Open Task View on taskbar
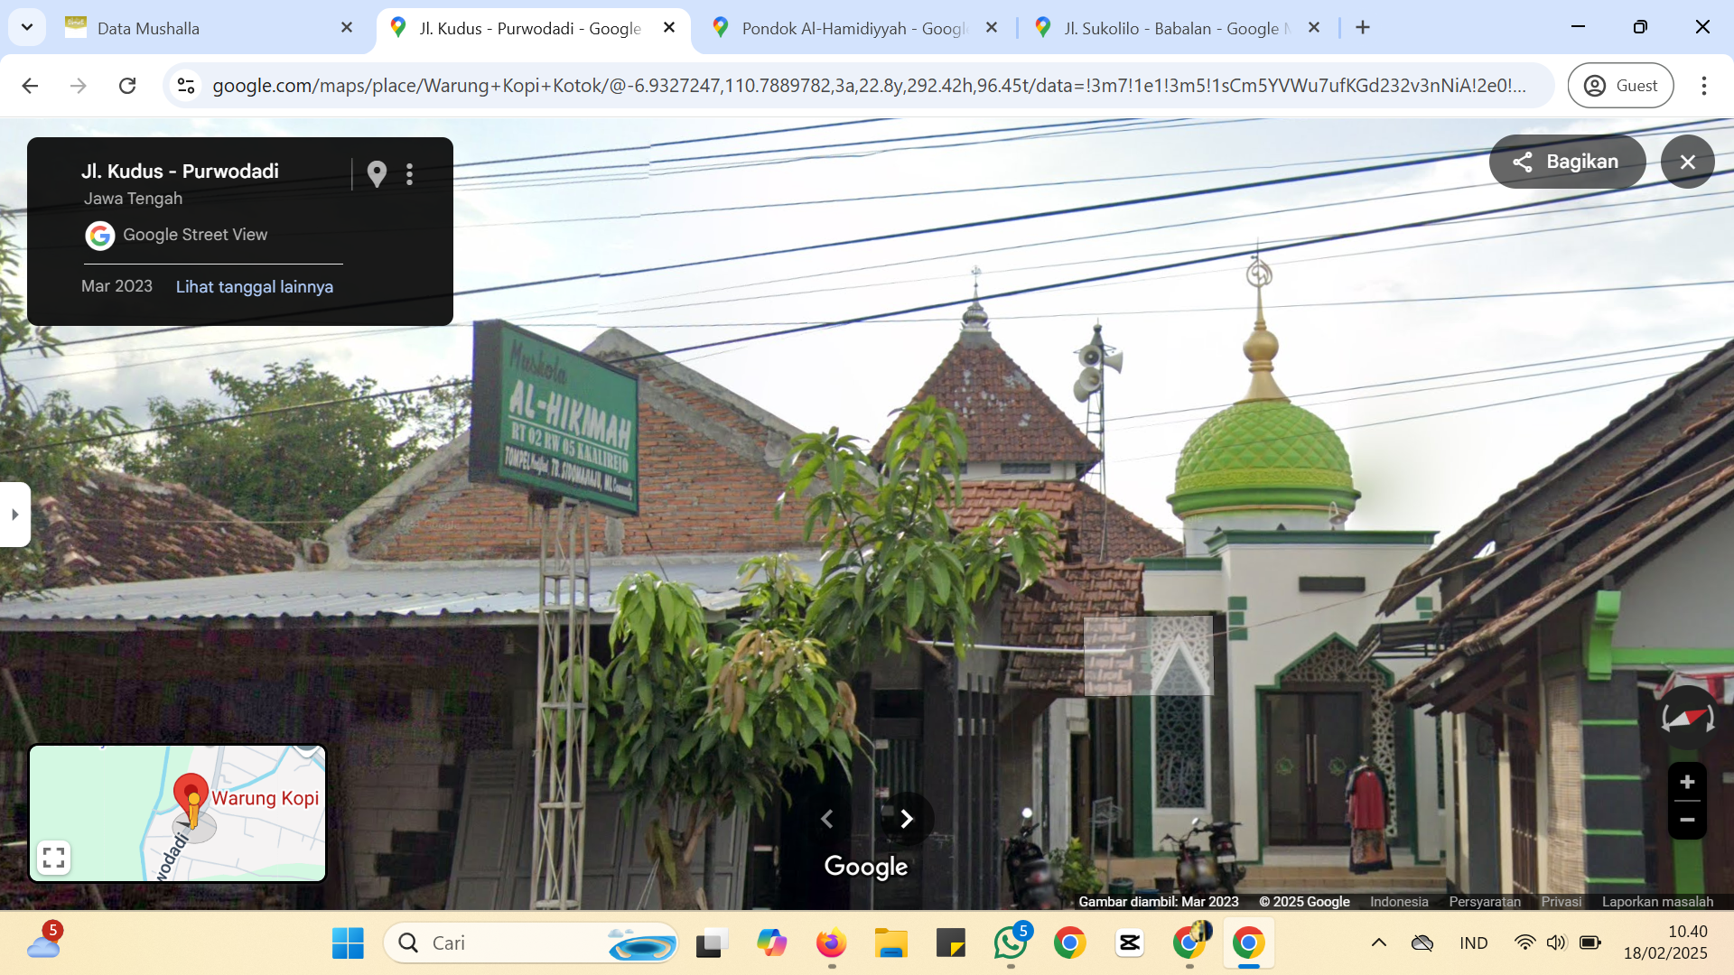 coord(713,943)
